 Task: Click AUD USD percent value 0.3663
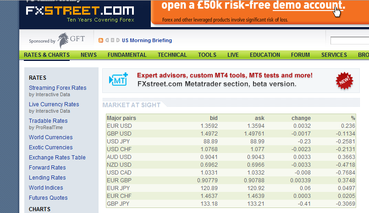(347, 157)
